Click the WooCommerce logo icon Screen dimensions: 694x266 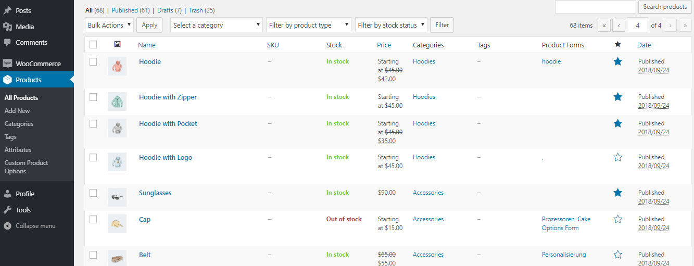tap(7, 64)
